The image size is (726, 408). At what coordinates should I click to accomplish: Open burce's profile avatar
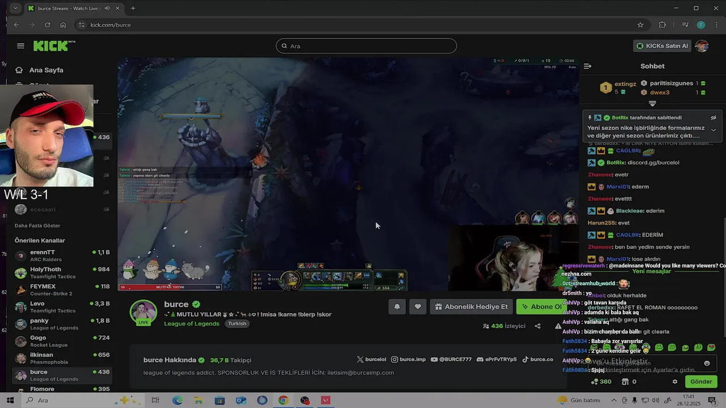tap(143, 312)
